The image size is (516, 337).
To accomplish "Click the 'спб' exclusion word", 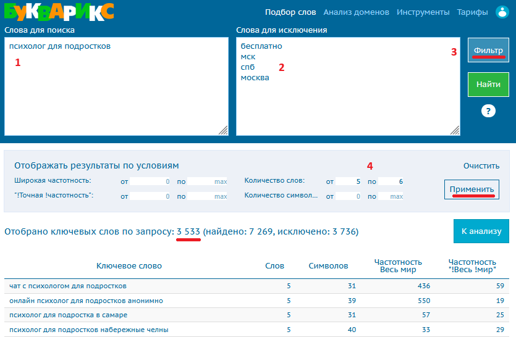I will coord(248,67).
